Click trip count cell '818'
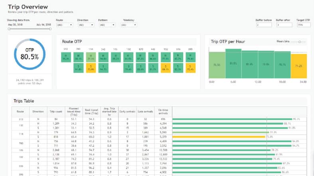The height and width of the screenshot is (176, 314). pyautogui.click(x=56, y=137)
